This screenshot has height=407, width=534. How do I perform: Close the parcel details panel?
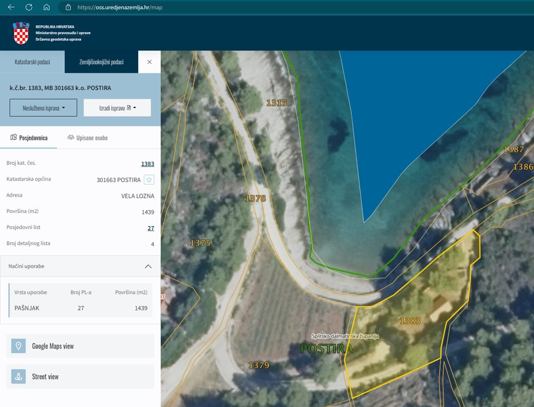pos(150,62)
